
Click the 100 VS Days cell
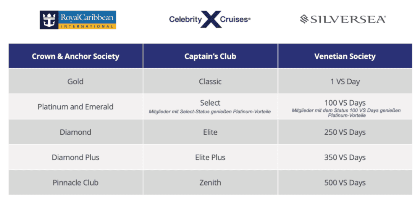(345, 106)
